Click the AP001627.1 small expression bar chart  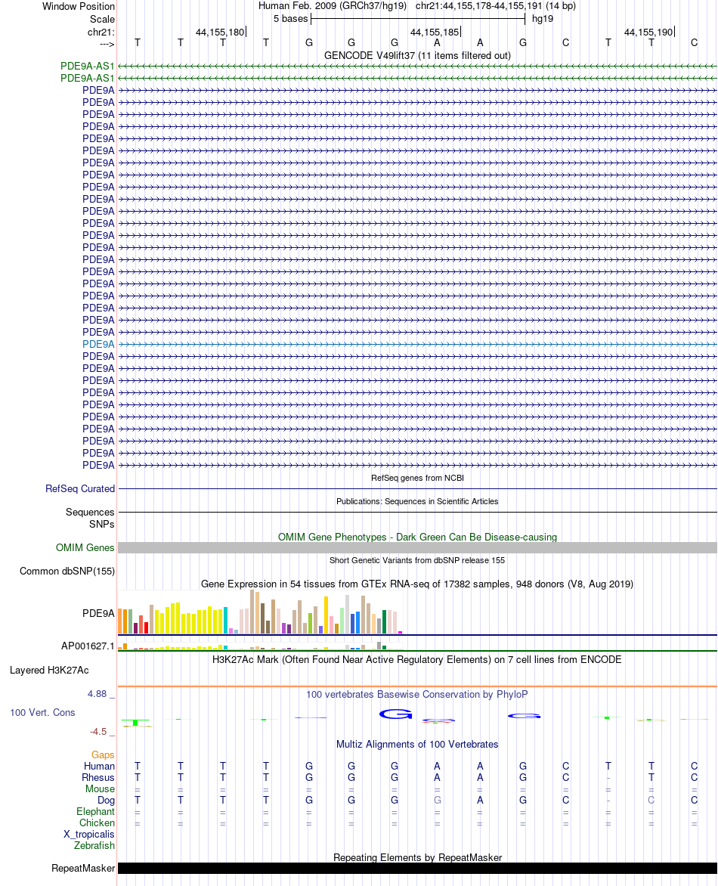[x=261, y=646]
